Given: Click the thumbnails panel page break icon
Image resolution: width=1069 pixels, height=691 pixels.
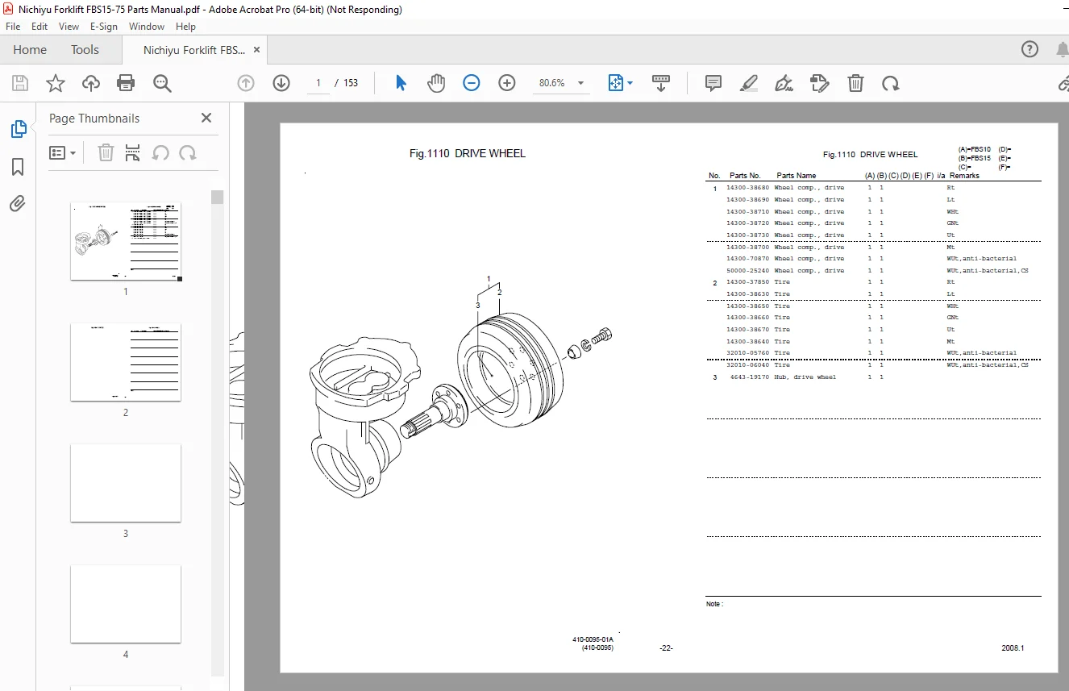Looking at the screenshot, I should click(133, 152).
